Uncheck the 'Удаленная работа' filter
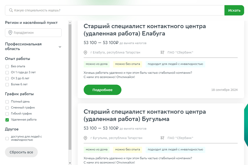This screenshot has height=165, width=248. (x=7, y=120)
